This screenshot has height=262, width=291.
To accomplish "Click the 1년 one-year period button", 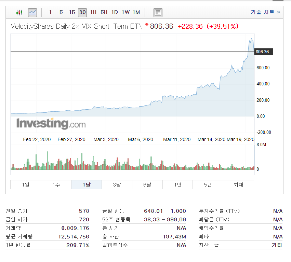I will click(177, 184).
